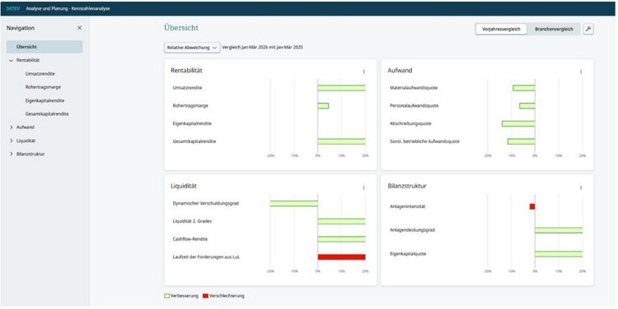Click the red Anlagenintensität bar
618x309 pixels.
pos(532,206)
